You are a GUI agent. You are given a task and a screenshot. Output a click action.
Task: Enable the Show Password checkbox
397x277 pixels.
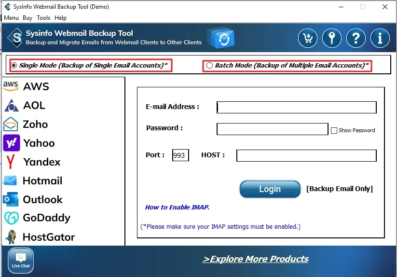[x=334, y=130]
